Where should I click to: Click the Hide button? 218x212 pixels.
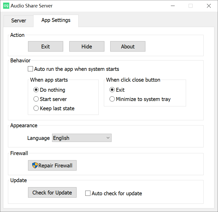coord(87,47)
